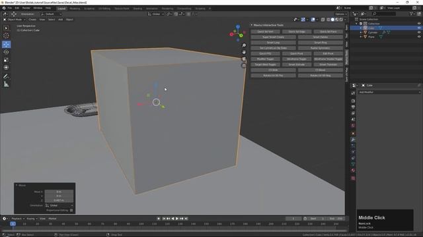The width and height of the screenshot is (423, 237).
Task: Click the Smart Delete button
Action: pyautogui.click(x=321, y=37)
